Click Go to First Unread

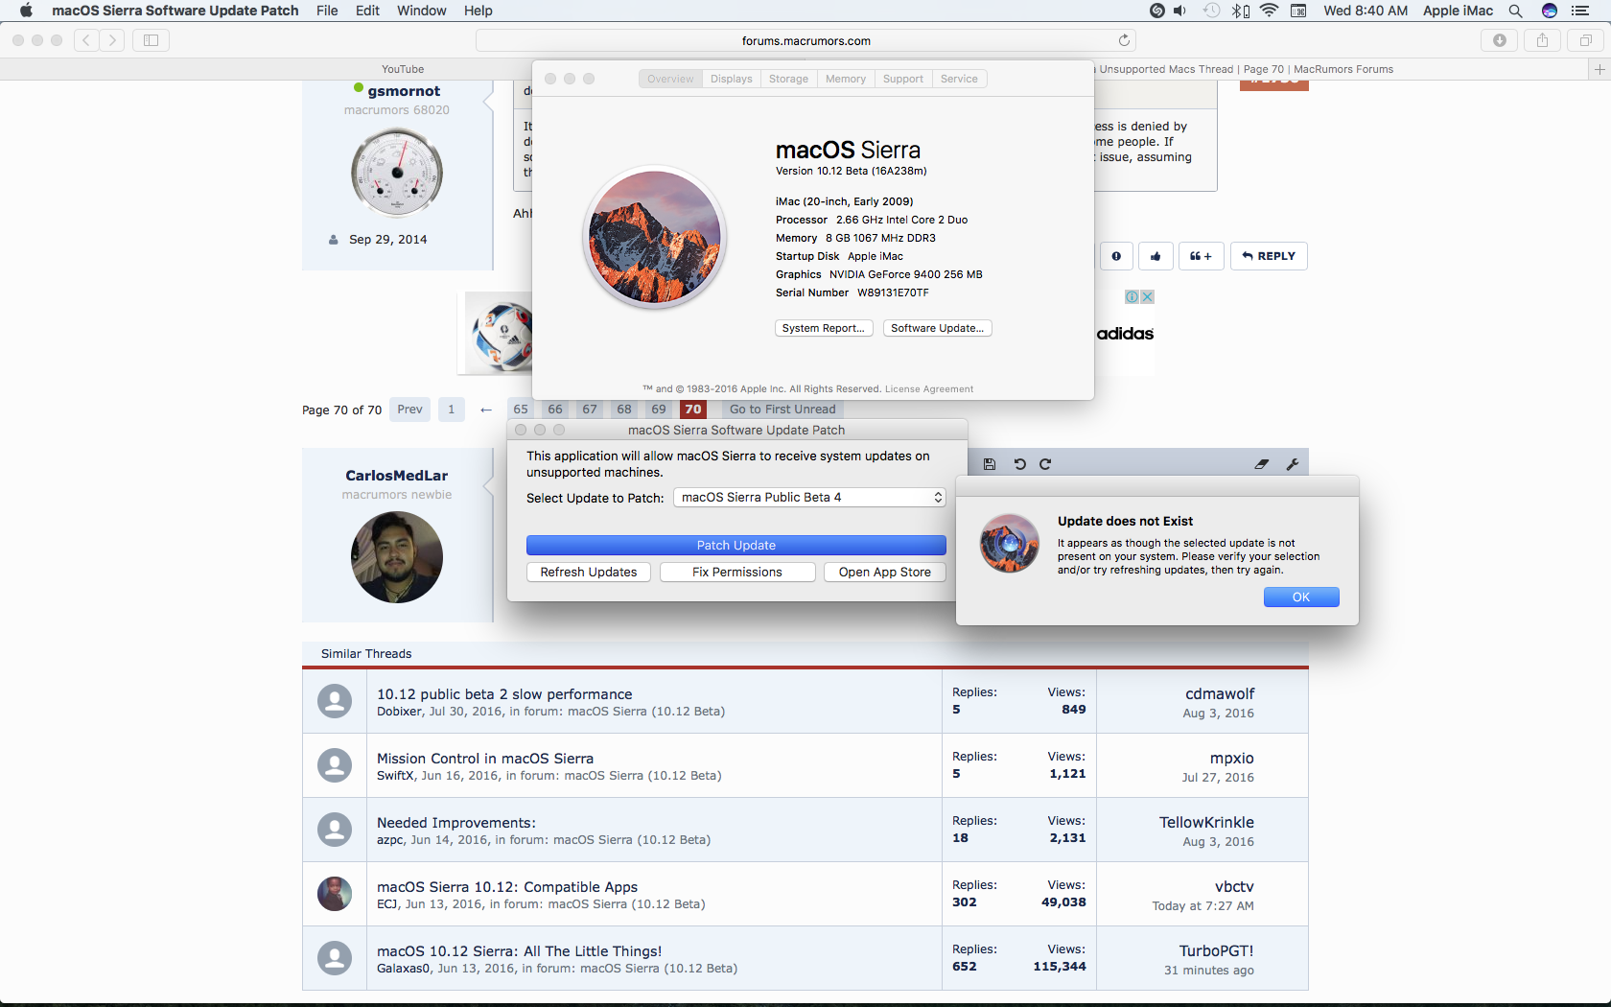tap(782, 410)
